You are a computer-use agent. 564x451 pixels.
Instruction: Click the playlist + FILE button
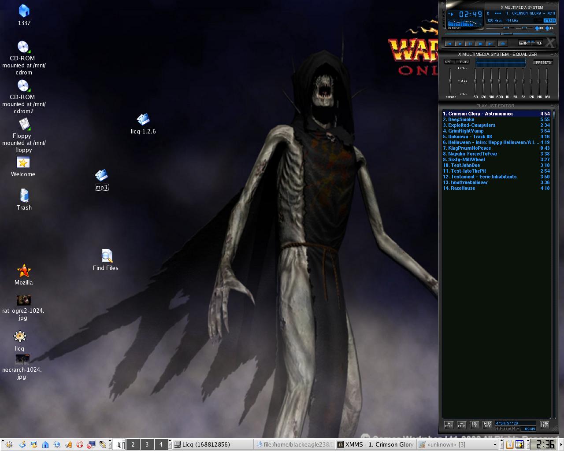click(x=449, y=425)
